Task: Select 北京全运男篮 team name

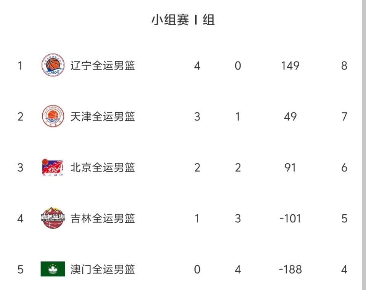Action: (x=103, y=167)
